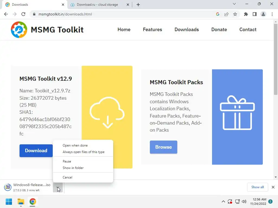Close the Download.ru cloud storage tab

point(128,5)
